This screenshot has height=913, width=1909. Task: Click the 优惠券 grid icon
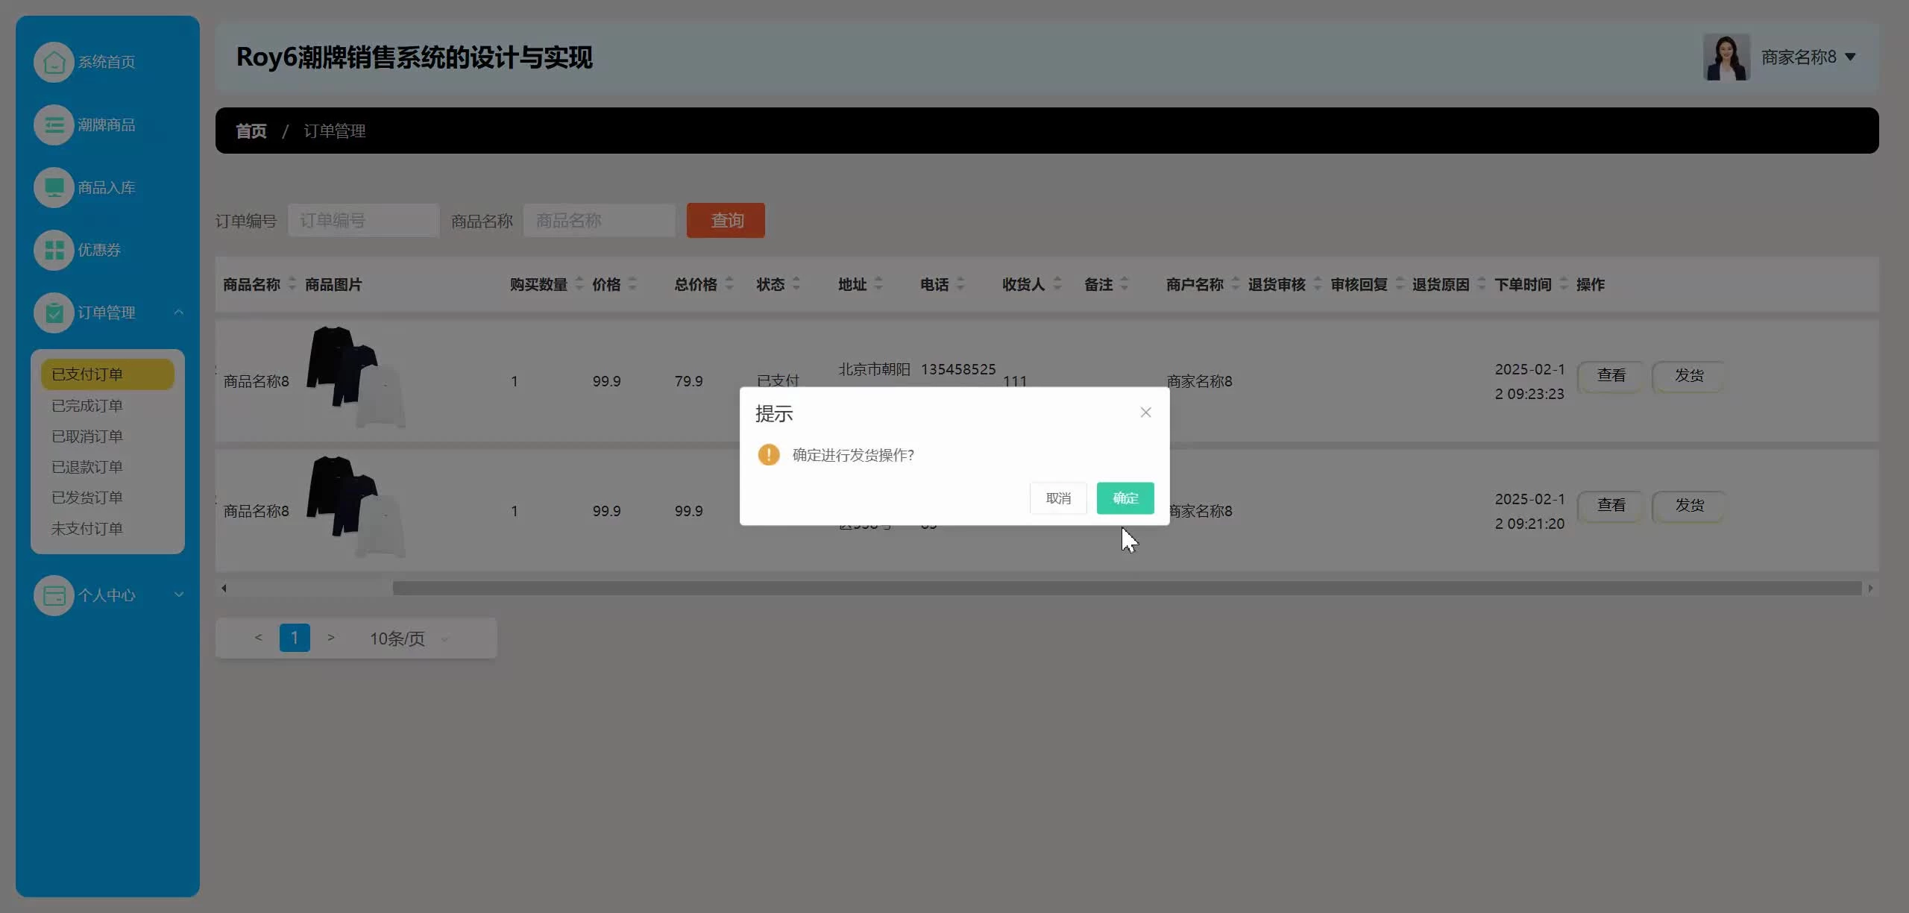54,250
